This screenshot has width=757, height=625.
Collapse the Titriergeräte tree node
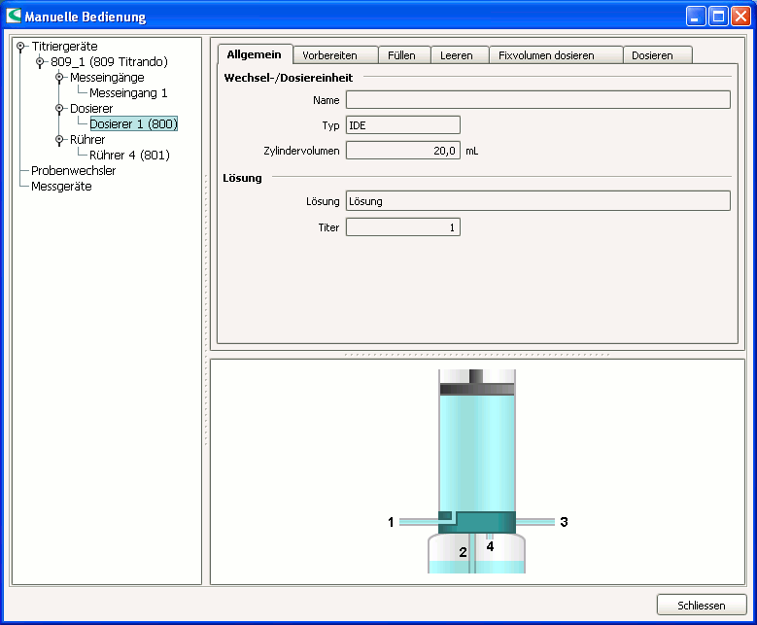(20, 47)
